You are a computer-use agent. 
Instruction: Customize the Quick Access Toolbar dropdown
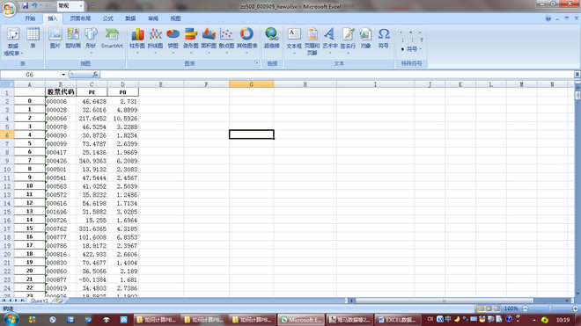pos(92,6)
